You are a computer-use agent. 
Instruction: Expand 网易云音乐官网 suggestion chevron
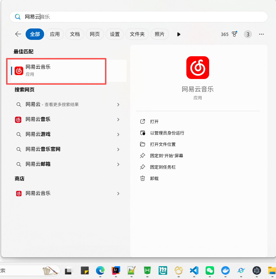click(x=118, y=149)
